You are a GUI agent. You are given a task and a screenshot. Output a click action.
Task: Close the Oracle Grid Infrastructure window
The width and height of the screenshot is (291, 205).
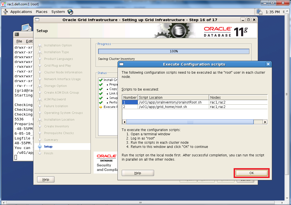point(254,20)
